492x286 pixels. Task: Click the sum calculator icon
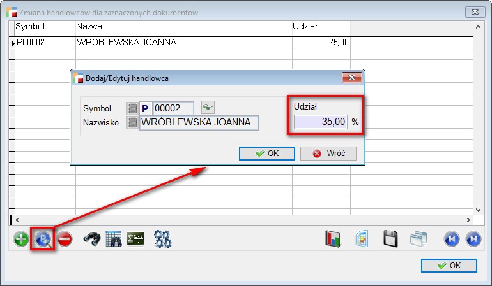click(135, 240)
